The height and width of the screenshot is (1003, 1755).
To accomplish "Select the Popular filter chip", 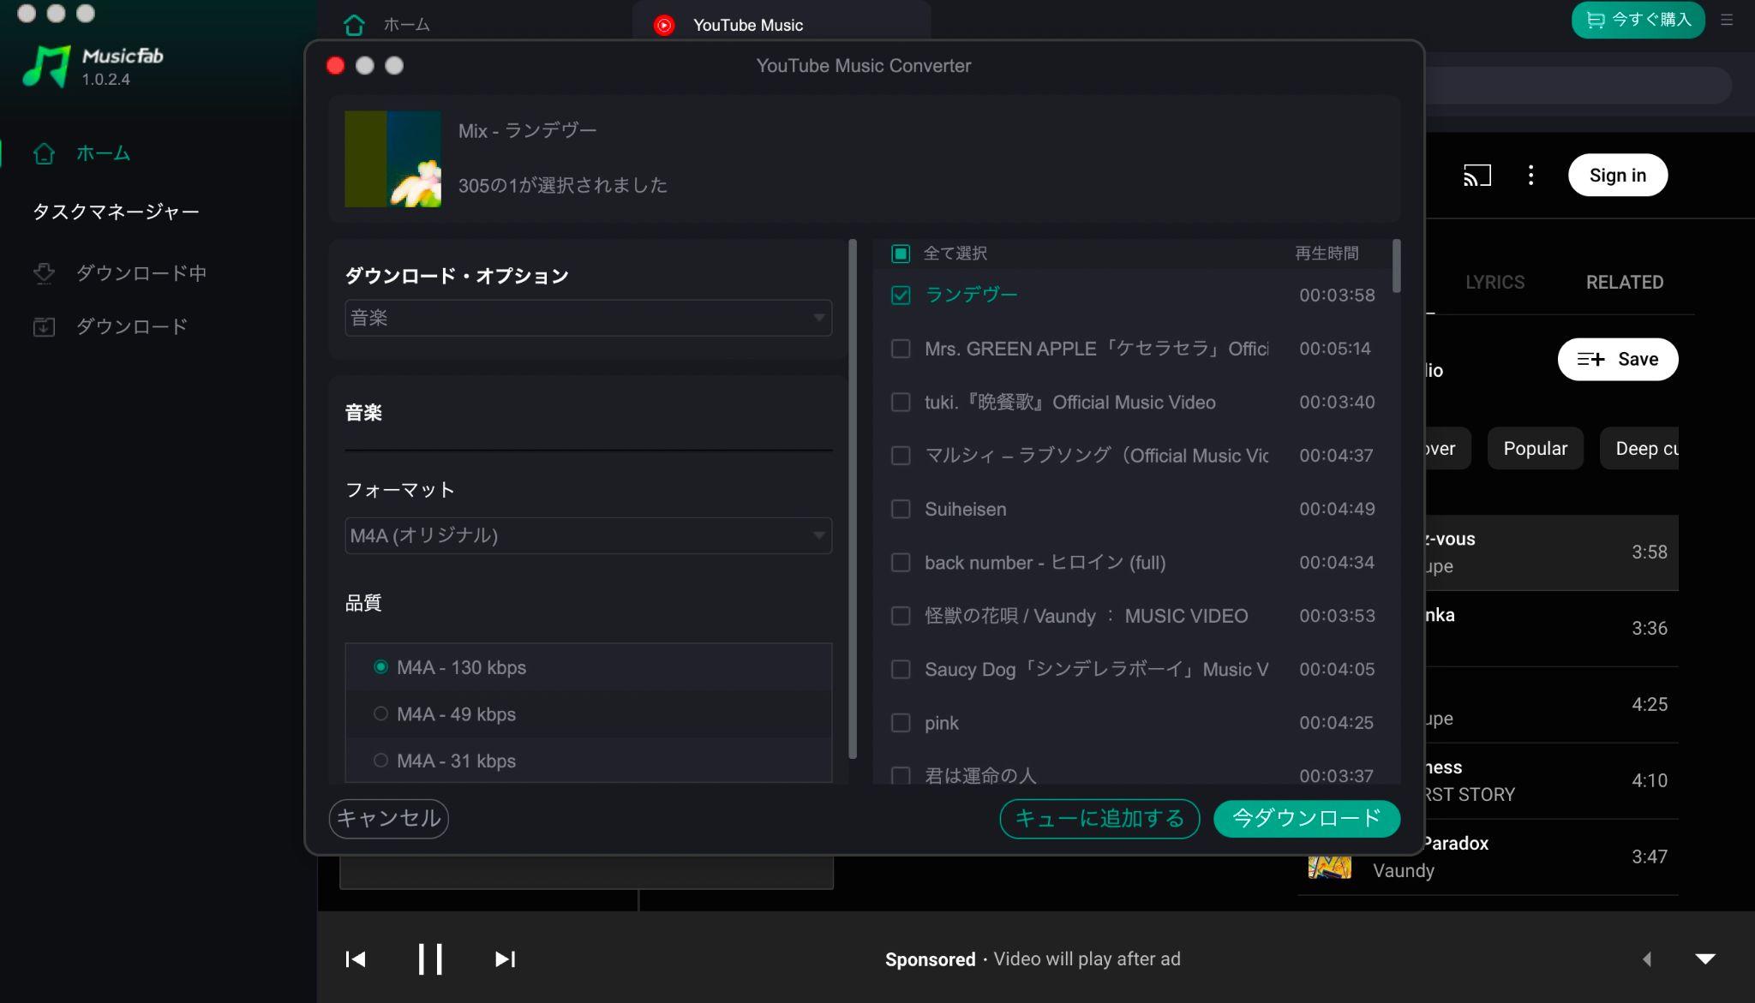I will tap(1535, 449).
